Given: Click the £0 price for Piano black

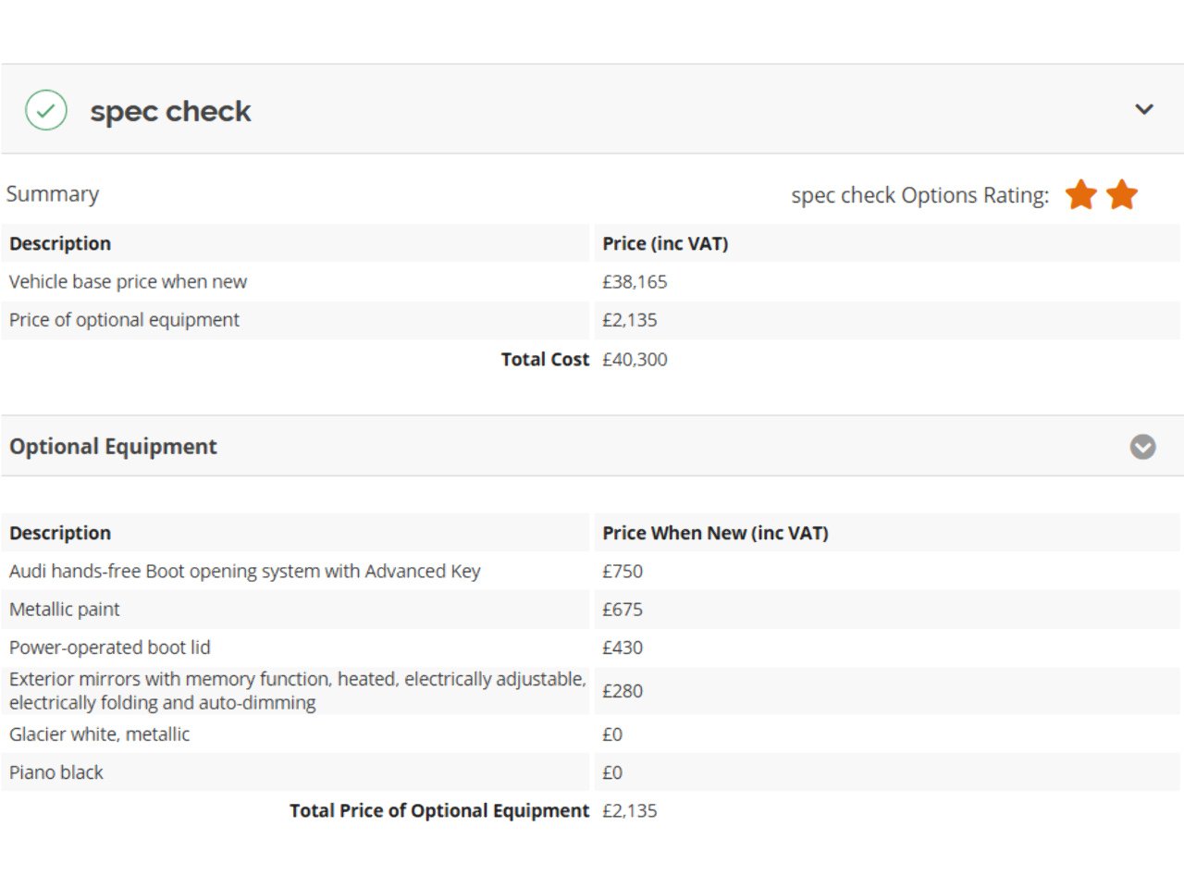Looking at the screenshot, I should [x=612, y=772].
